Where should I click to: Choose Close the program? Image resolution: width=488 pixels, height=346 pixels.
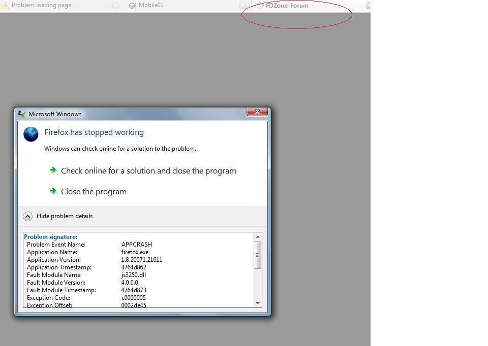pos(94,192)
